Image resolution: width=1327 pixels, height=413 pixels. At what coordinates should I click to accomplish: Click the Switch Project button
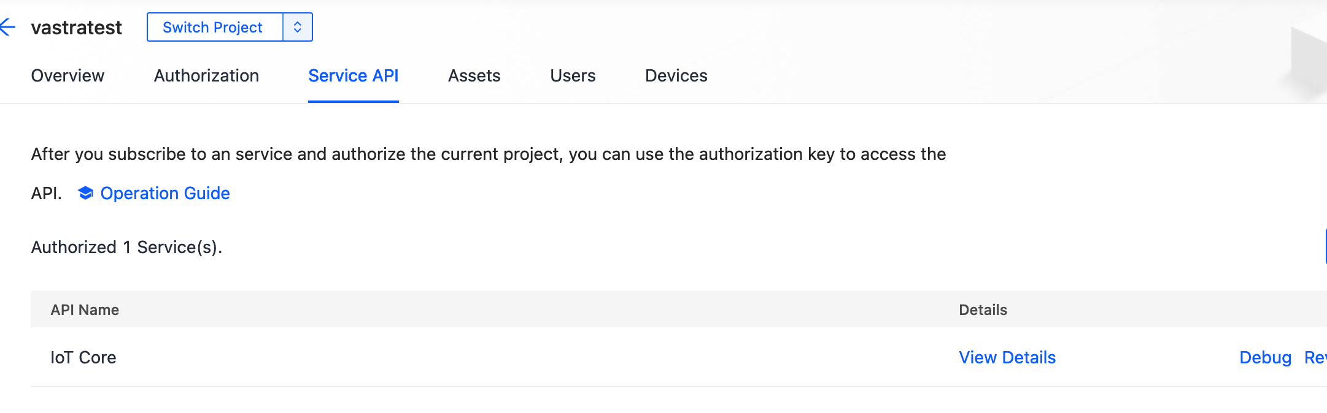tap(213, 28)
